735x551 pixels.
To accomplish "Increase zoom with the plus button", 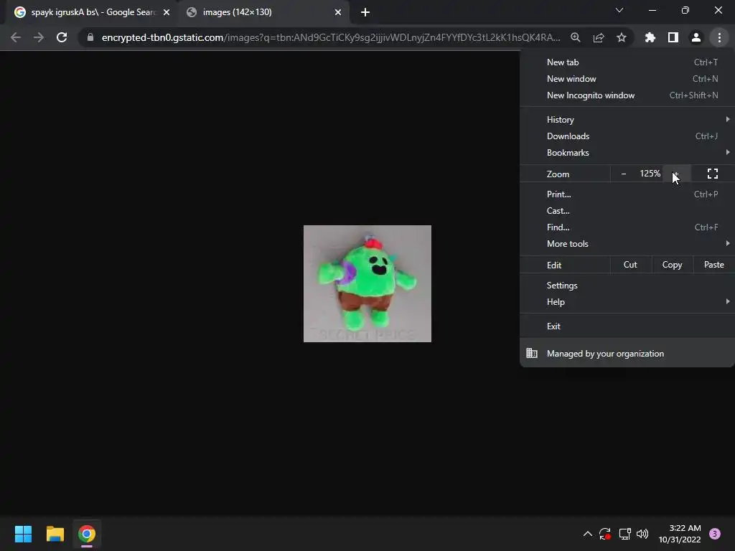I will [675, 174].
